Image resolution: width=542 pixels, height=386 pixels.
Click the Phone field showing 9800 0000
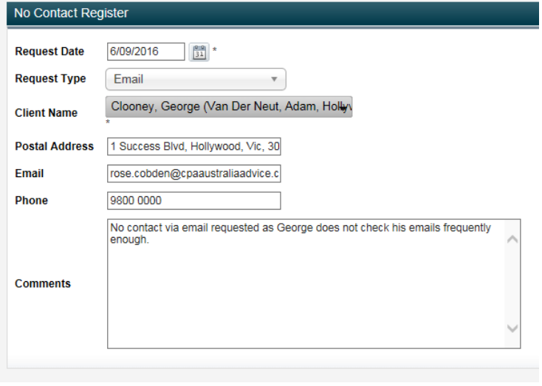195,201
